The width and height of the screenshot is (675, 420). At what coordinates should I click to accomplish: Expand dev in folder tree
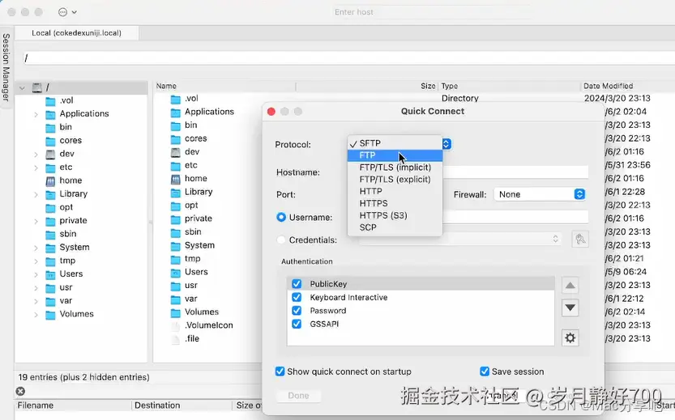pos(36,155)
